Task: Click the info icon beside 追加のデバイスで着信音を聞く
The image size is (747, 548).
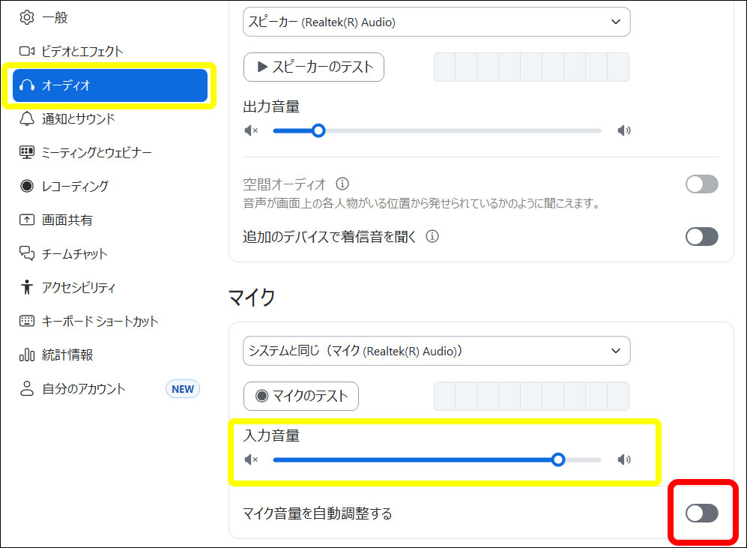Action: tap(432, 236)
